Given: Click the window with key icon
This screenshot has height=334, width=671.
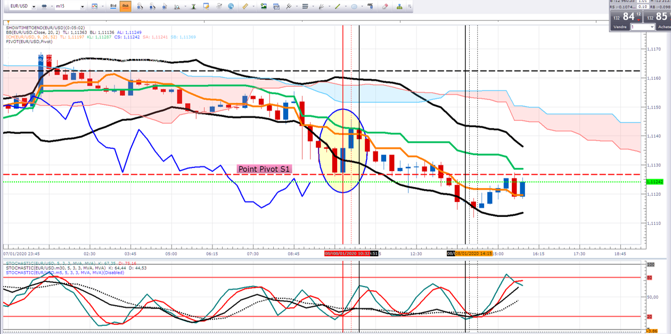Looking at the screenshot, I should click(x=206, y=6).
